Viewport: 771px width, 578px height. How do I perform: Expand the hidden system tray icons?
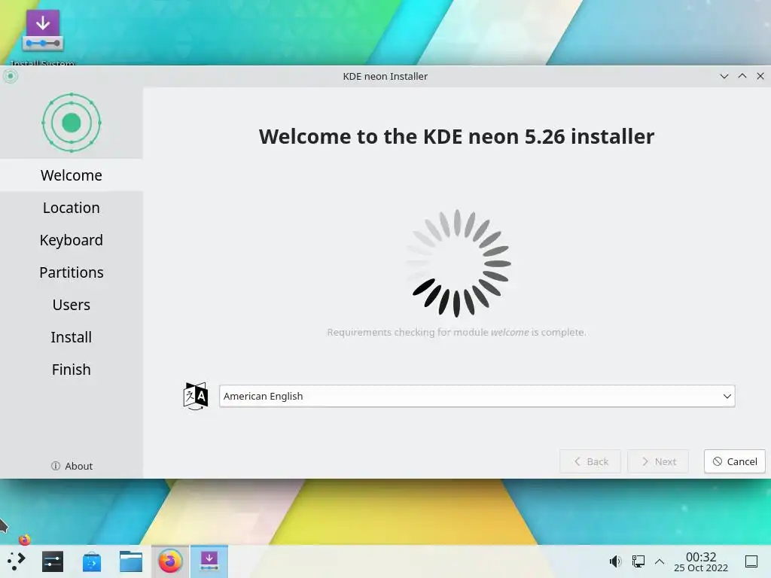(660, 561)
